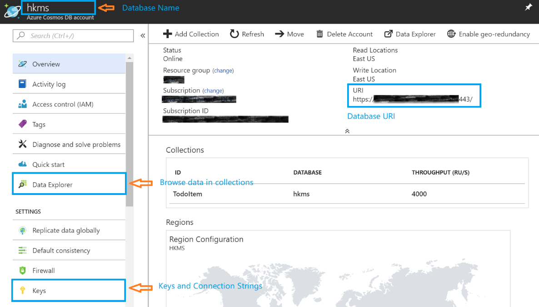Click the change link beside Subscription
Image resolution: width=539 pixels, height=307 pixels.
[x=213, y=91]
